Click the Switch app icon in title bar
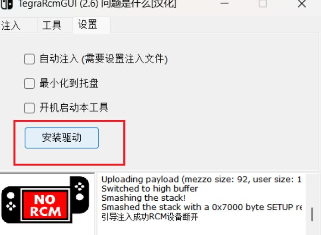 pos(6,4)
